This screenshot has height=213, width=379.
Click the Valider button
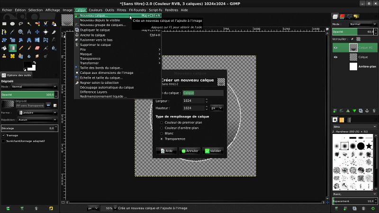[213, 151]
